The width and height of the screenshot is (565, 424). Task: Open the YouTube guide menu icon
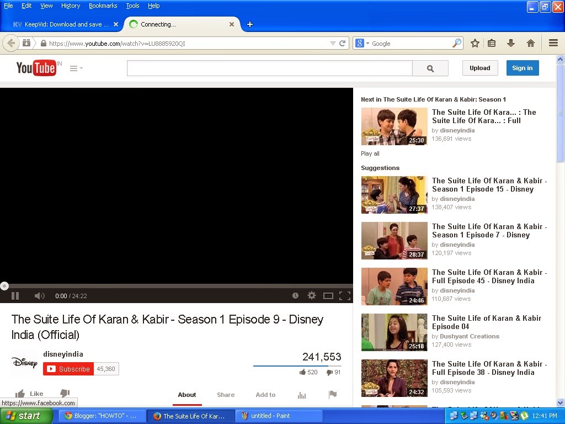(76, 68)
